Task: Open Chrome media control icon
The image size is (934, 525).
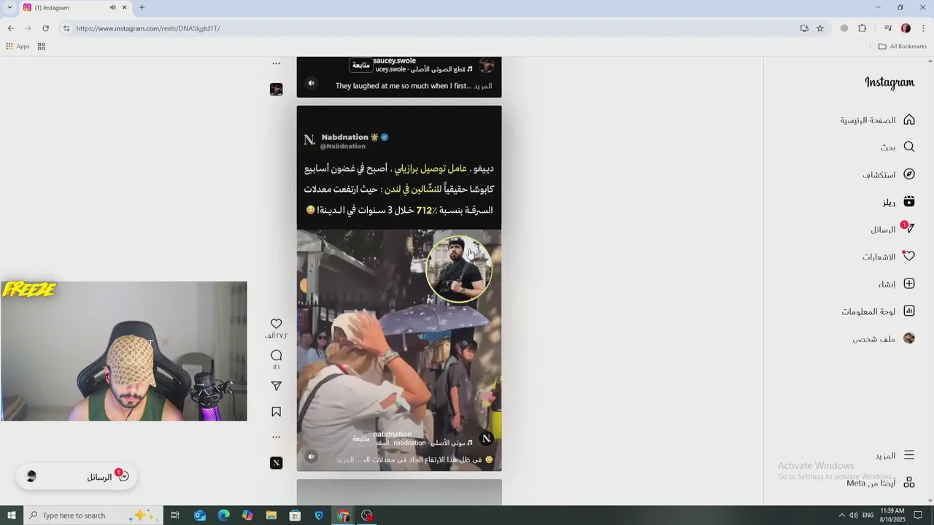Action: (x=888, y=28)
